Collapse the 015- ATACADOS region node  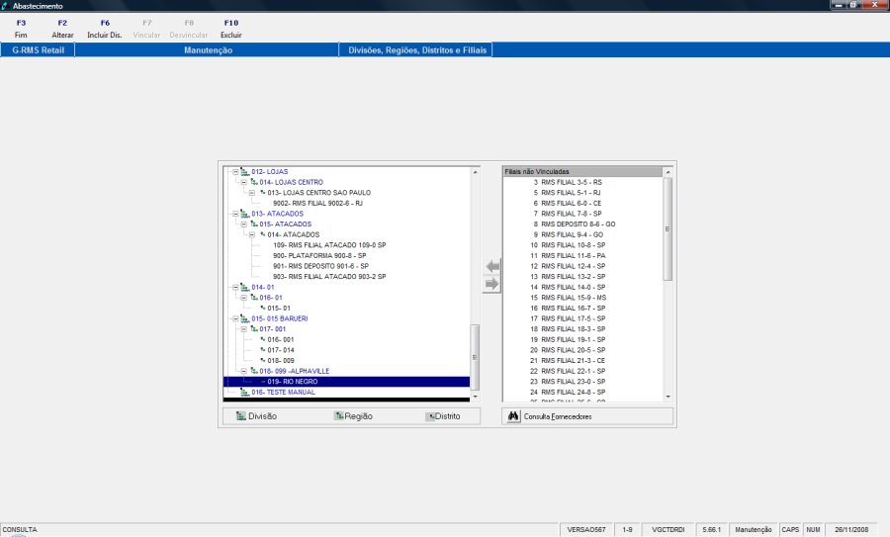[x=244, y=224]
